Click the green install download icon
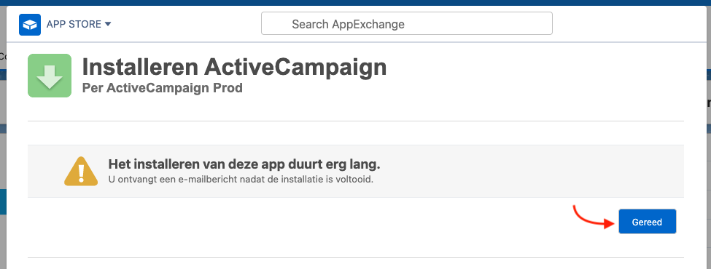Image resolution: width=711 pixels, height=269 pixels. tap(50, 76)
